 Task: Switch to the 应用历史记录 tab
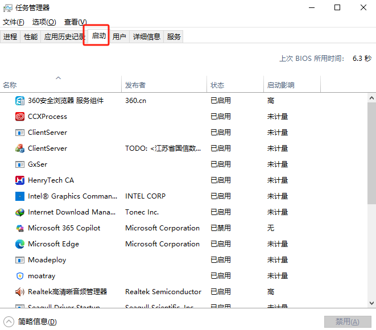tap(64, 36)
